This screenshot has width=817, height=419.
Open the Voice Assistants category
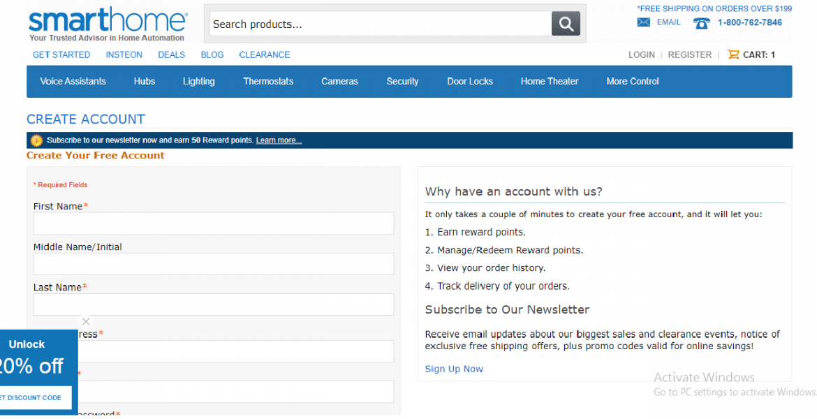73,82
